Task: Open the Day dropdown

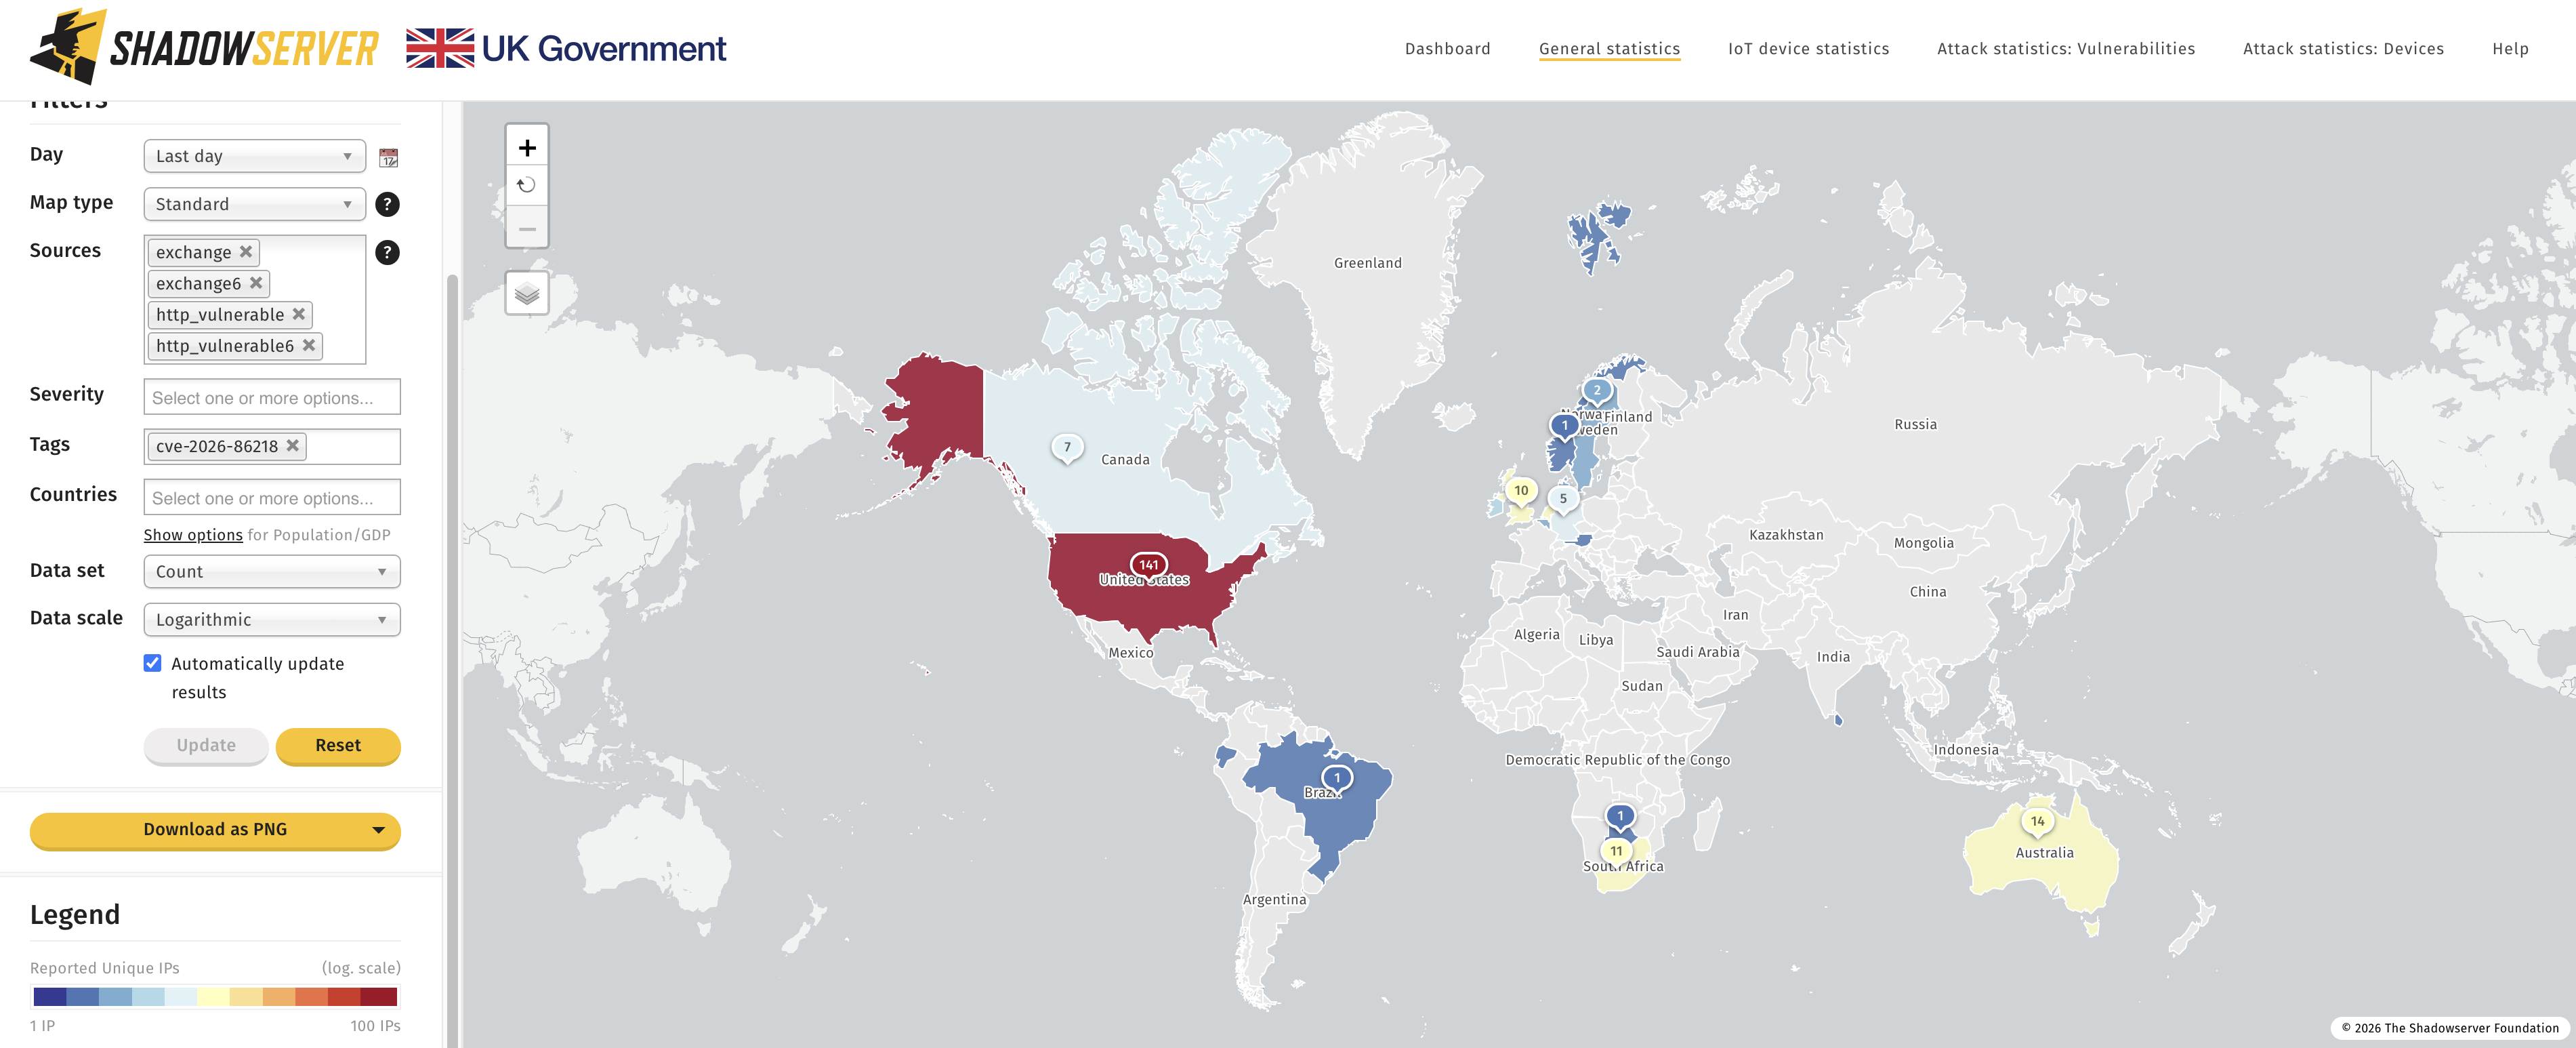Action: click(254, 156)
